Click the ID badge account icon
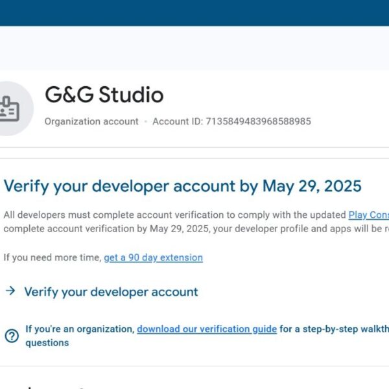 [x=9, y=109]
